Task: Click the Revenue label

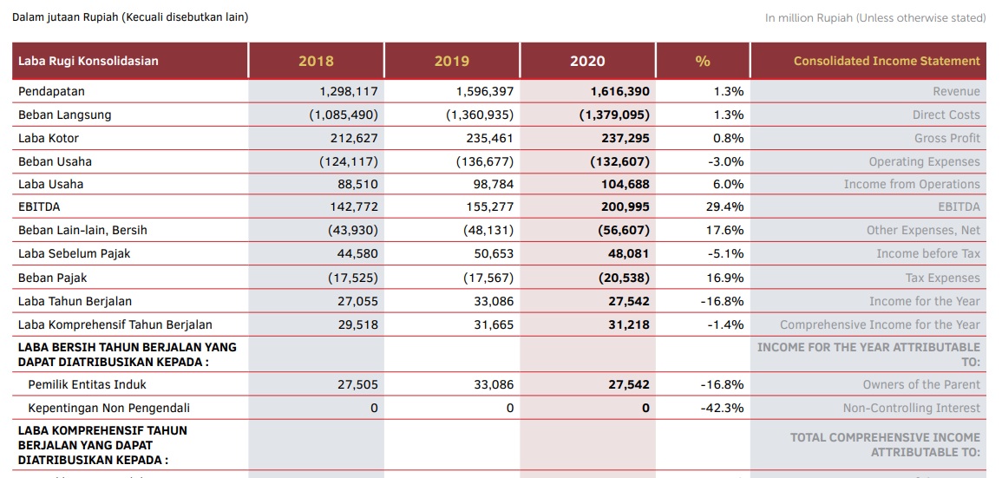Action: click(957, 91)
